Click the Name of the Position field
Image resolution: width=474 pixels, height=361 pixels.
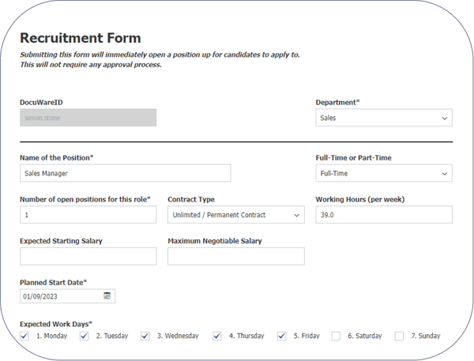pos(125,173)
